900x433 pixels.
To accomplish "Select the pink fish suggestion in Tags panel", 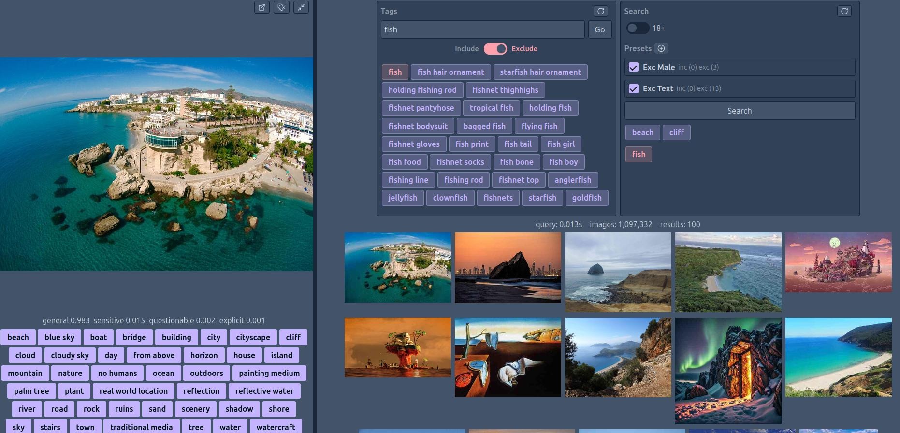I will (395, 72).
